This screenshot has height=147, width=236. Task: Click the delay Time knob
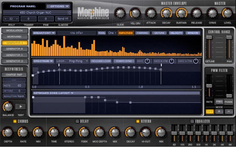54,133
